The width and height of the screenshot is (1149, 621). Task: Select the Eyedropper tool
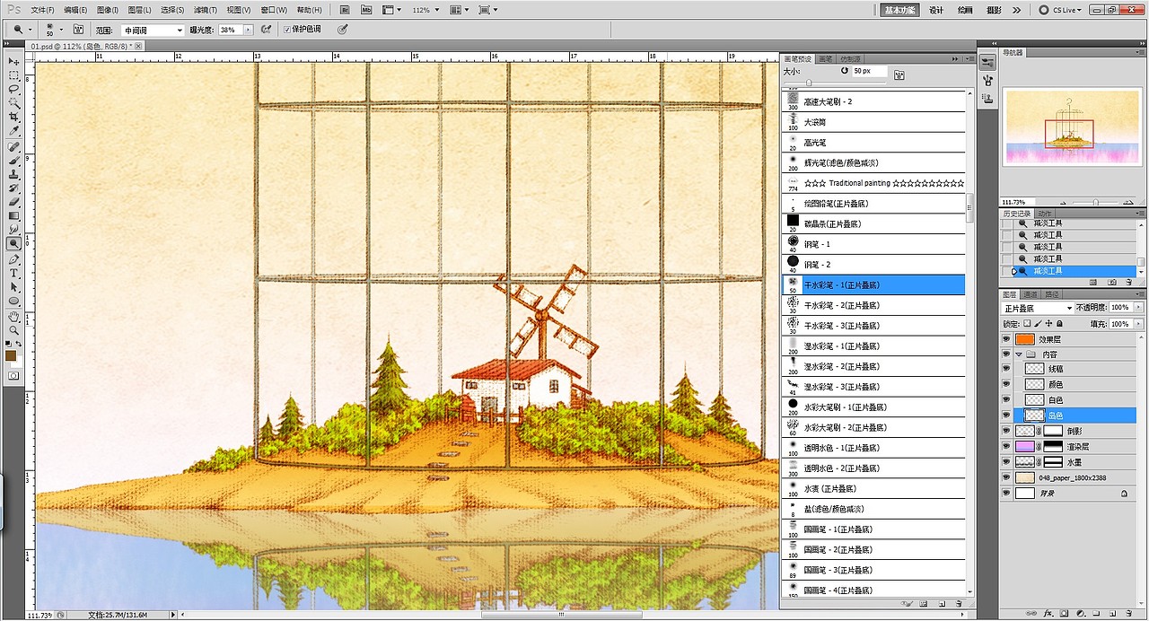click(x=14, y=132)
